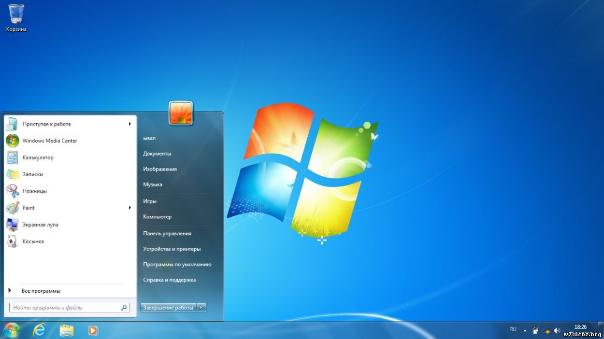Open Калькулятор from the Start menu

coord(38,157)
